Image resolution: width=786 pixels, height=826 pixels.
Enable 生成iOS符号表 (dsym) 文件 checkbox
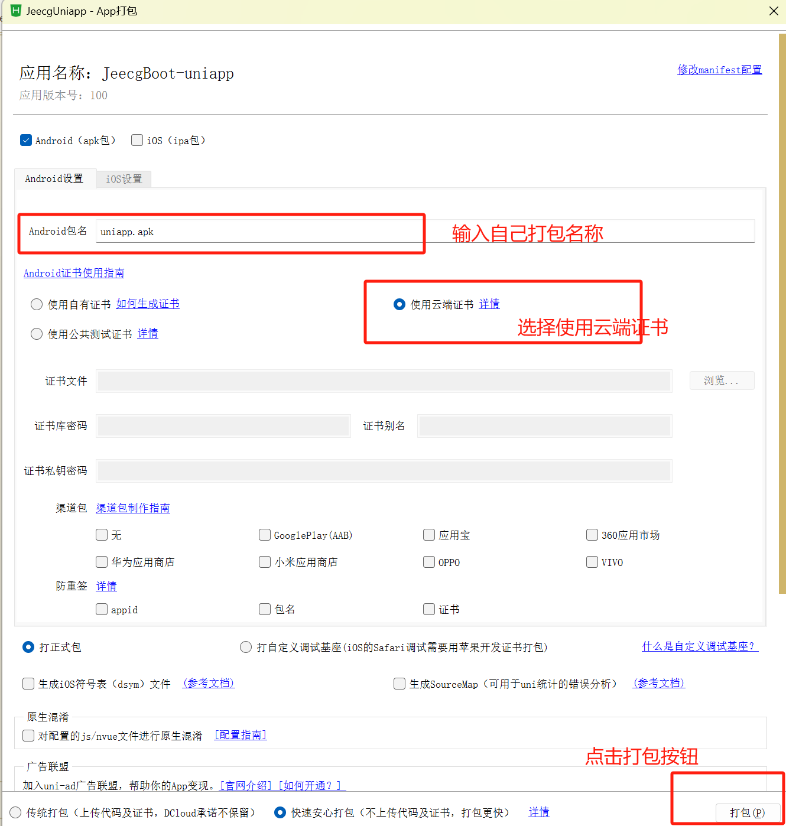[28, 684]
